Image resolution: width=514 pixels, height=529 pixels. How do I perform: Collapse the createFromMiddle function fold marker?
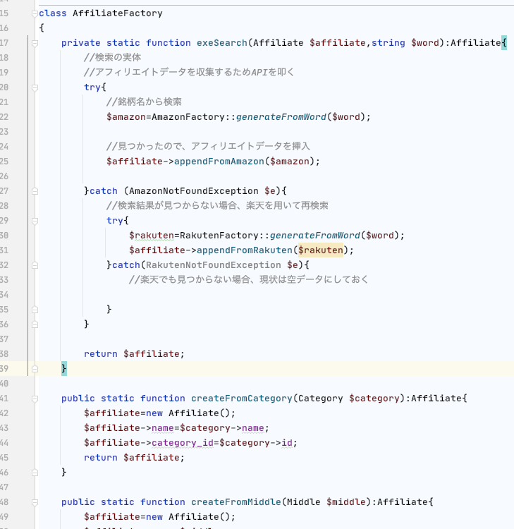35,502
